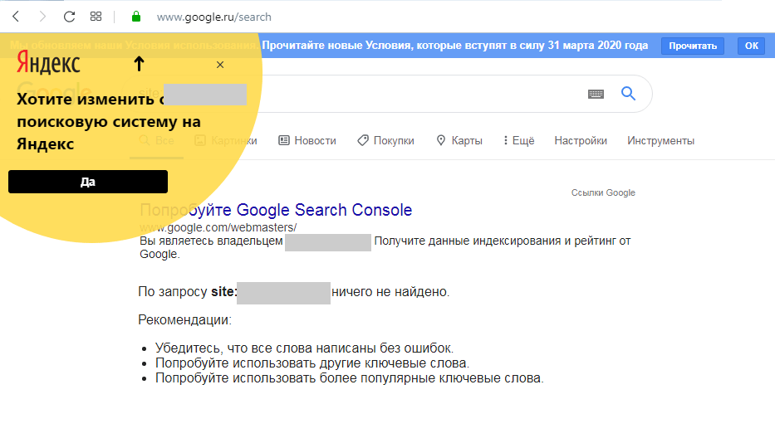Screen dimensions: 775x443
Task: Open the speed dial grid icon
Action: 96,17
